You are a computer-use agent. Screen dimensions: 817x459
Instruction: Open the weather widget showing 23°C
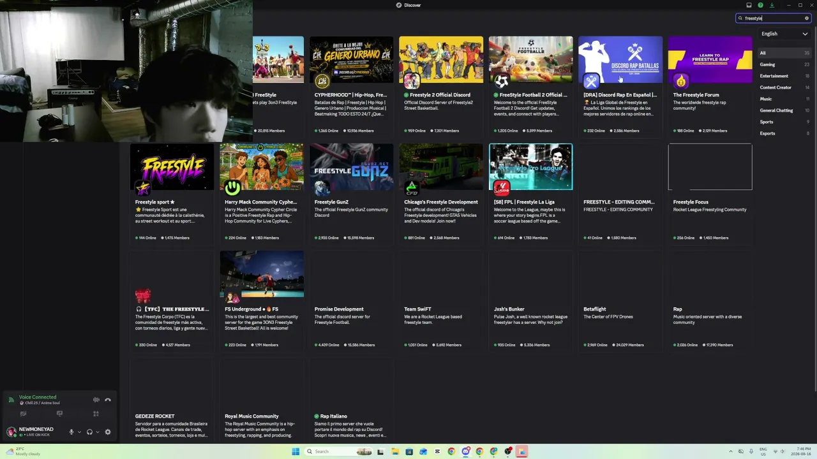pos(24,451)
